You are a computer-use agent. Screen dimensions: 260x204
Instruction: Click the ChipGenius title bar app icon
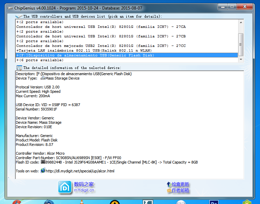[10, 8]
